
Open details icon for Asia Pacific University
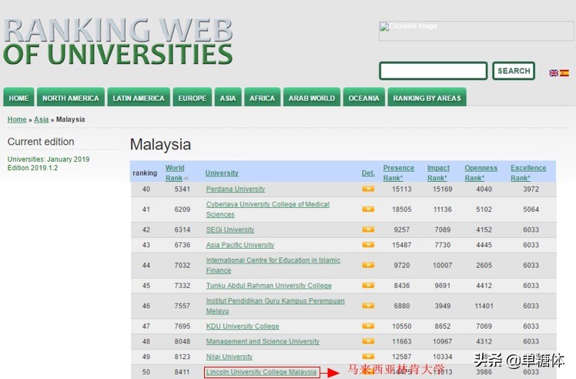(x=368, y=245)
